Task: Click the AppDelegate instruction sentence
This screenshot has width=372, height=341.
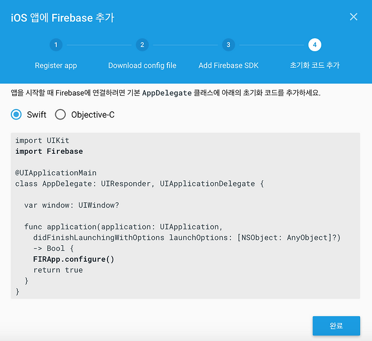Action: point(166,93)
